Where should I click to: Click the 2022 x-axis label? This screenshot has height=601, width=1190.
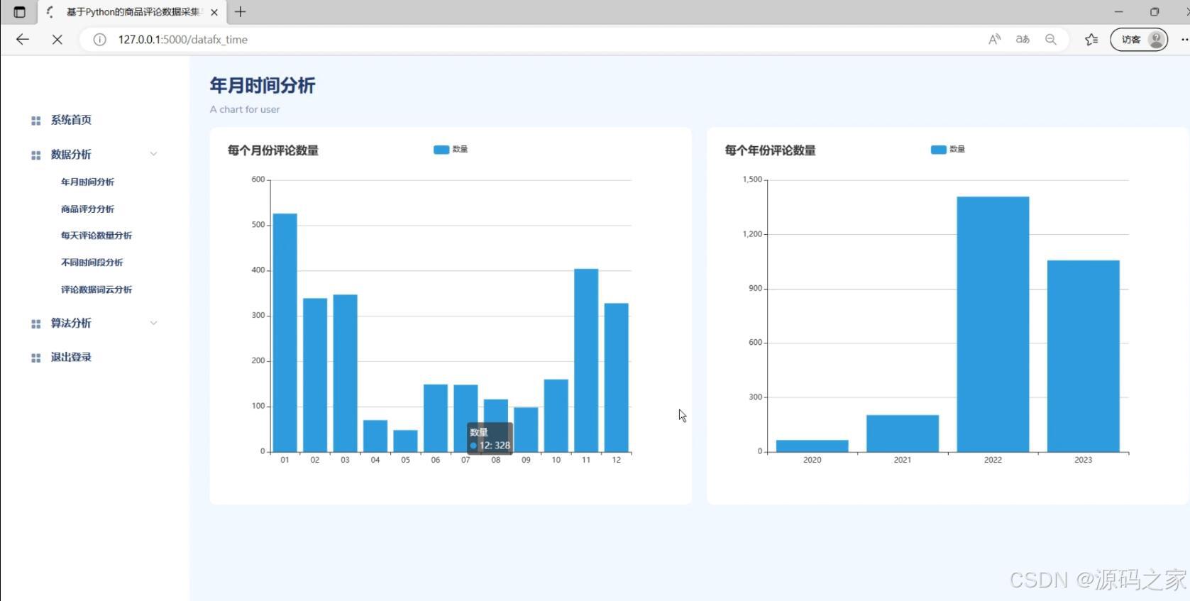[x=993, y=460]
